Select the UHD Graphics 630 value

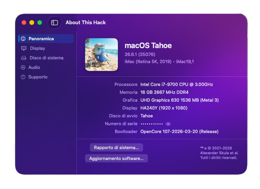(x=179, y=100)
